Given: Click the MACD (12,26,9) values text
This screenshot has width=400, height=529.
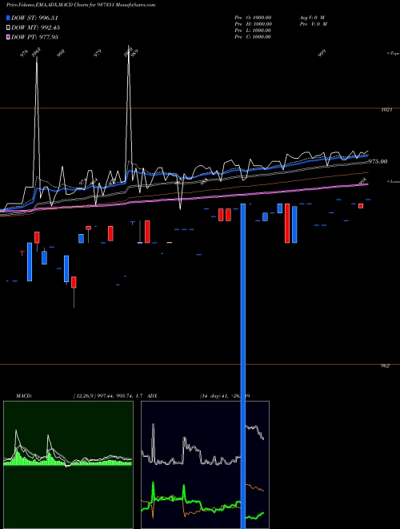Looking at the screenshot, I should click(x=108, y=396).
